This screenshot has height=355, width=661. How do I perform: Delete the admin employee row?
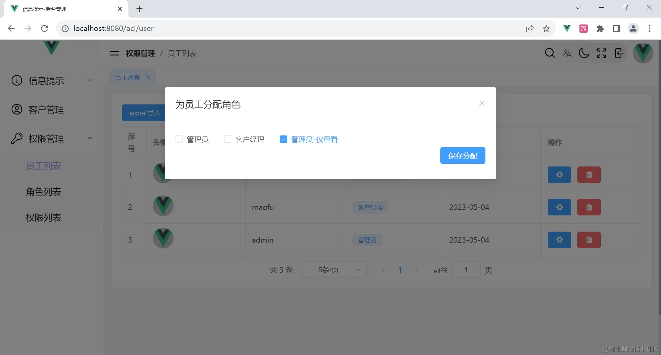point(589,240)
